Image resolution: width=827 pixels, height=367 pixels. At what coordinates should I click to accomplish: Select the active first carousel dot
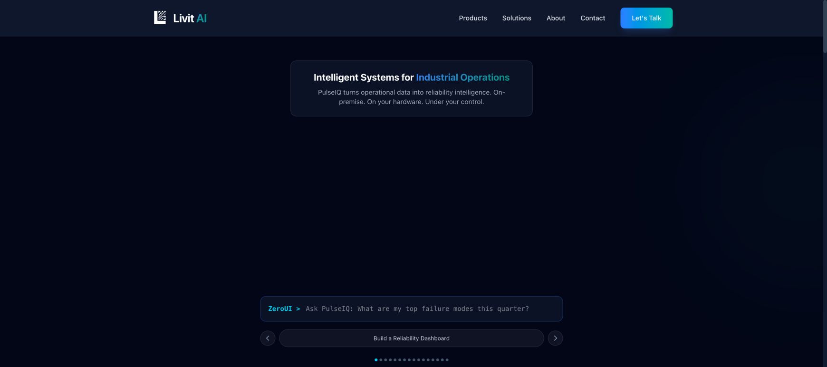click(x=376, y=360)
